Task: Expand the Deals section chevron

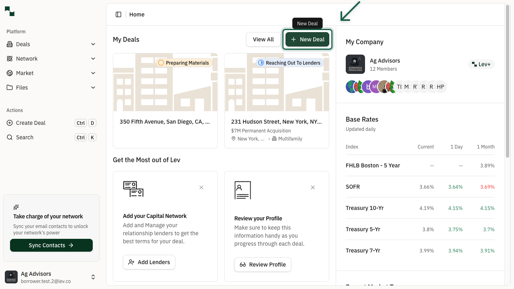Action: [93, 44]
